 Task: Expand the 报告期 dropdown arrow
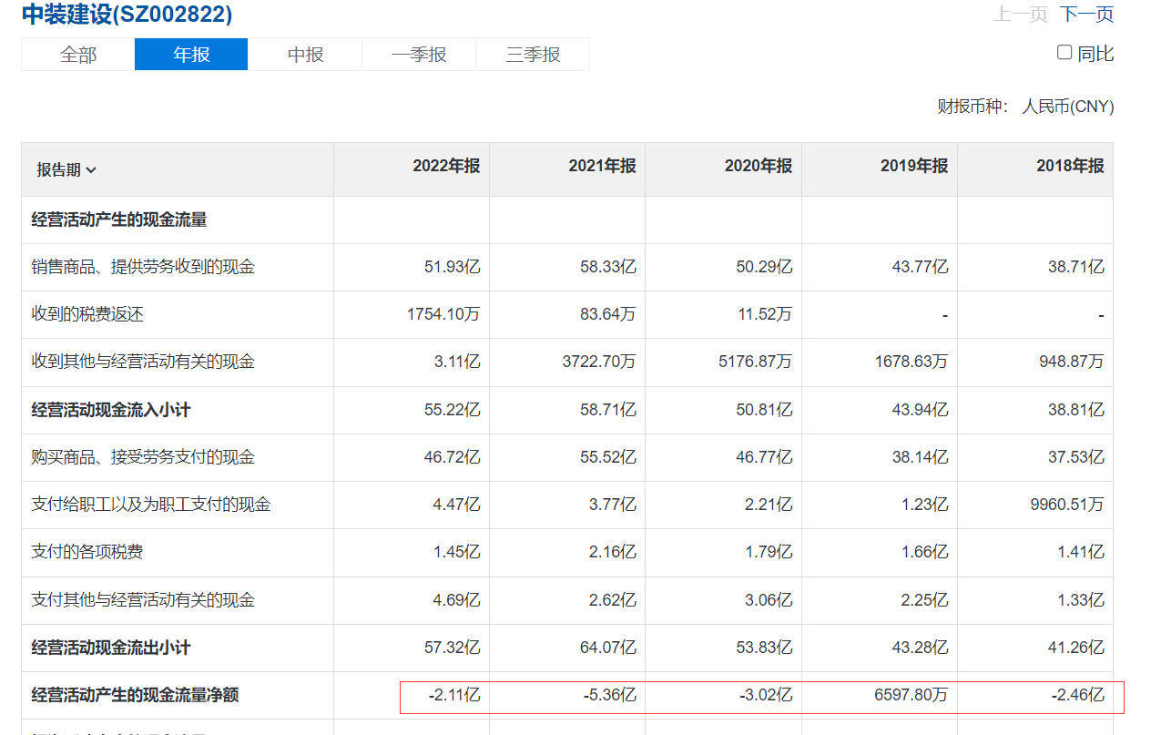tap(91, 170)
